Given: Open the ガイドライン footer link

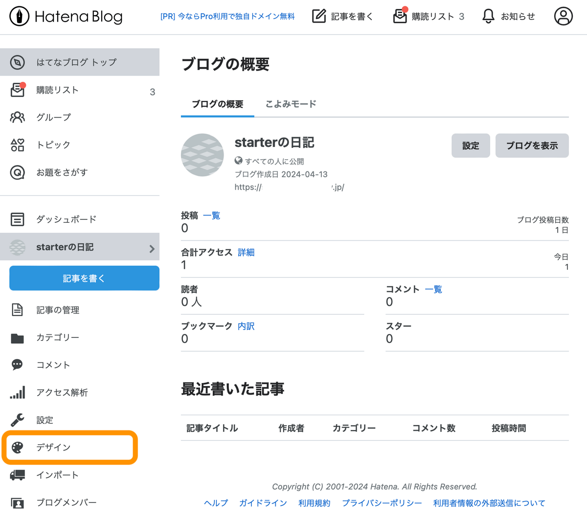Looking at the screenshot, I should (x=263, y=503).
